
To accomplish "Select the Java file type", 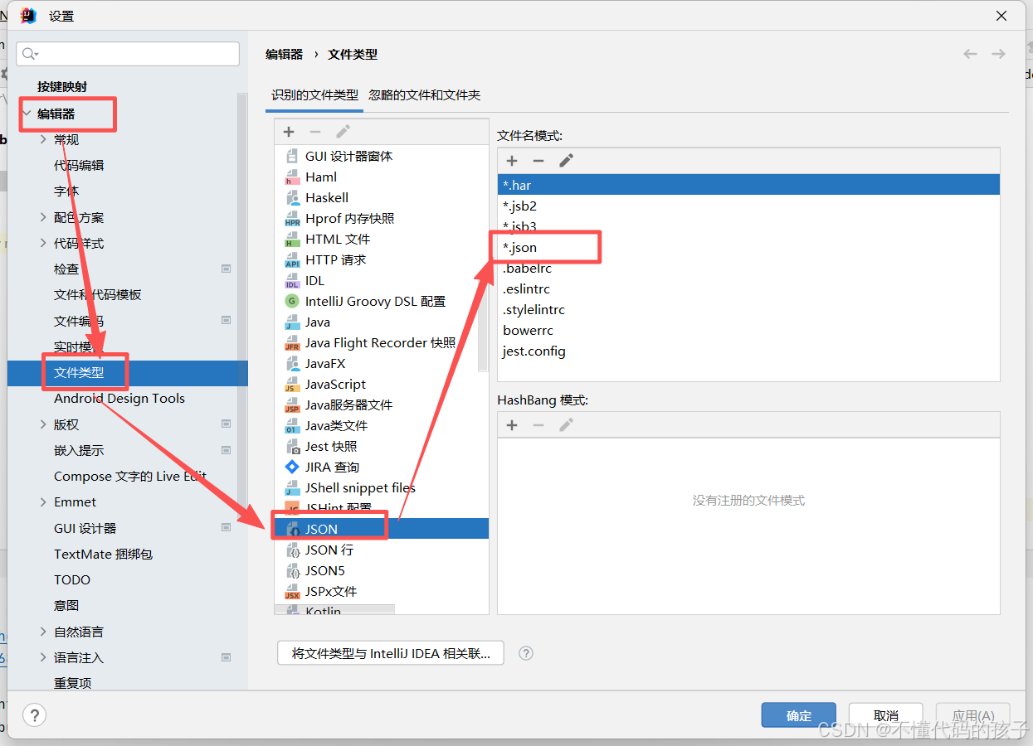I will point(381,322).
